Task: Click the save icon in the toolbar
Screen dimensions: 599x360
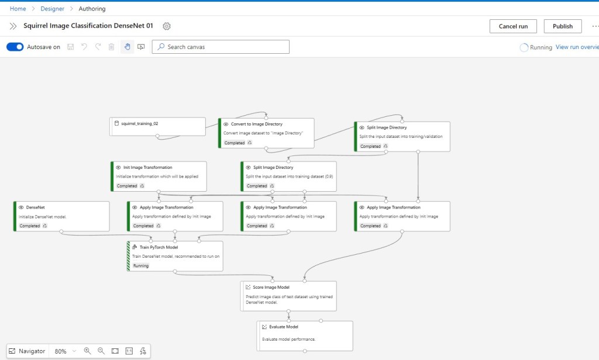Action: pyautogui.click(x=70, y=47)
